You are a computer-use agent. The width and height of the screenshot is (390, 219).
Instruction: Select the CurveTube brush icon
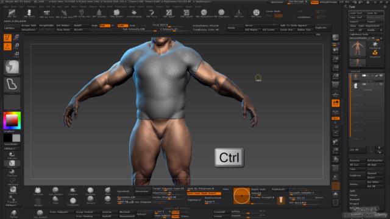point(38,191)
